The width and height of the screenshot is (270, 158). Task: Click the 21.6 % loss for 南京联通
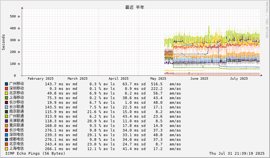(x=94, y=112)
